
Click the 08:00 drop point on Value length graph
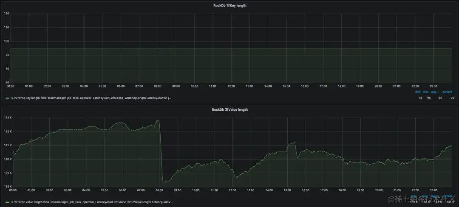tap(161, 152)
